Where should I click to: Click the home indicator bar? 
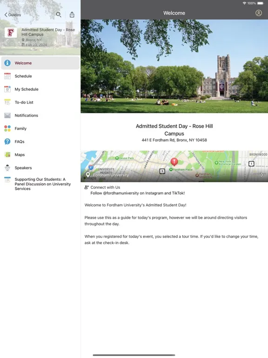click(x=134, y=355)
